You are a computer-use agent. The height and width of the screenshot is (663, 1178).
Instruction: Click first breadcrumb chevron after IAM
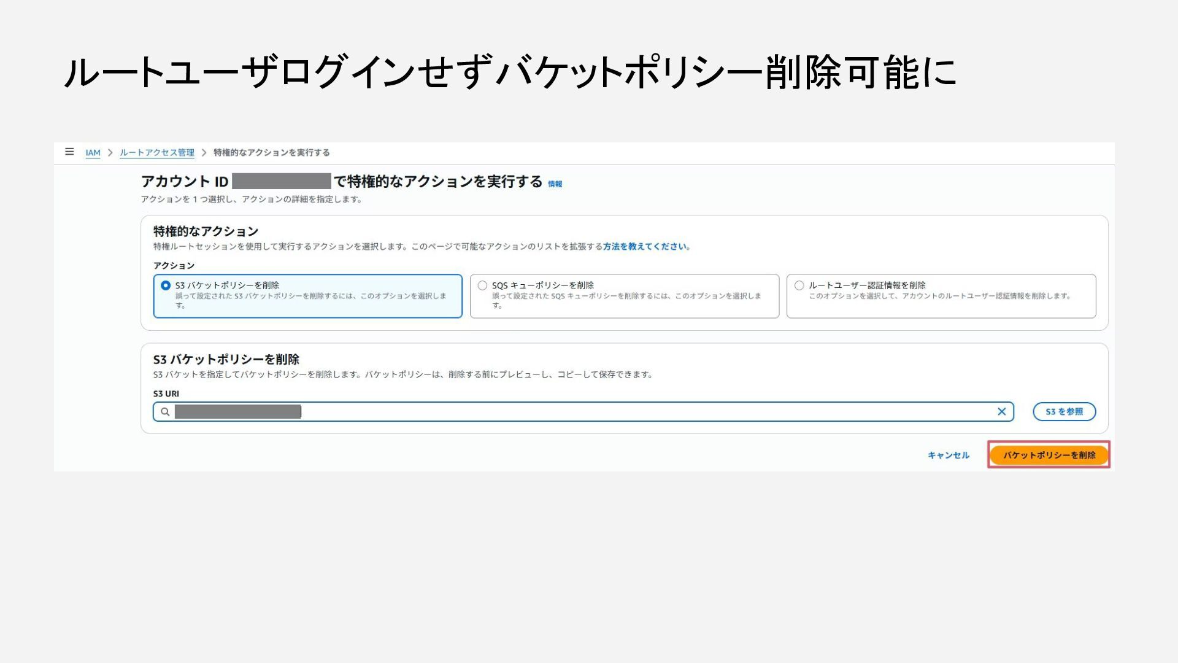110,153
